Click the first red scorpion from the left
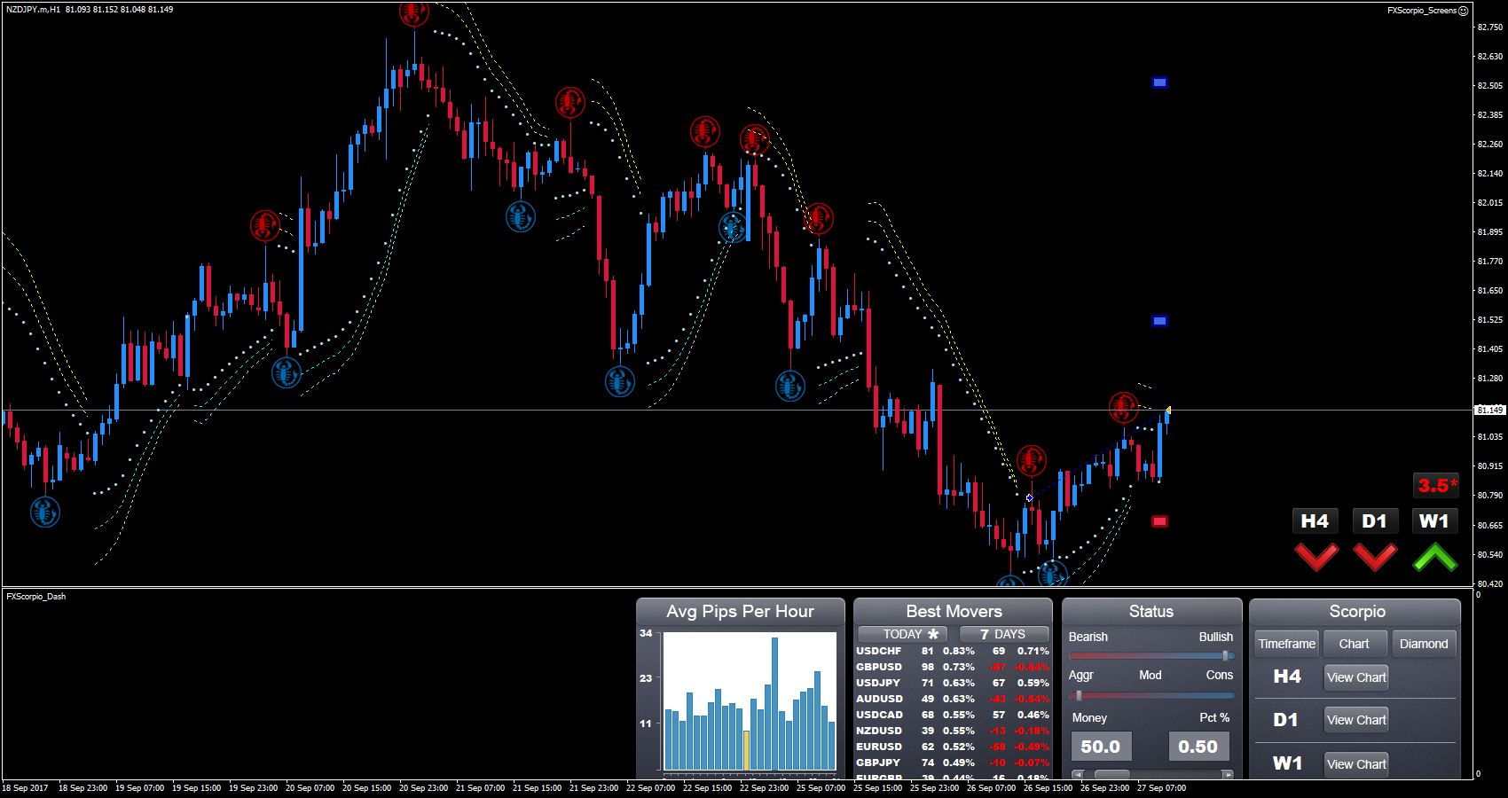The image size is (1508, 798). (265, 225)
